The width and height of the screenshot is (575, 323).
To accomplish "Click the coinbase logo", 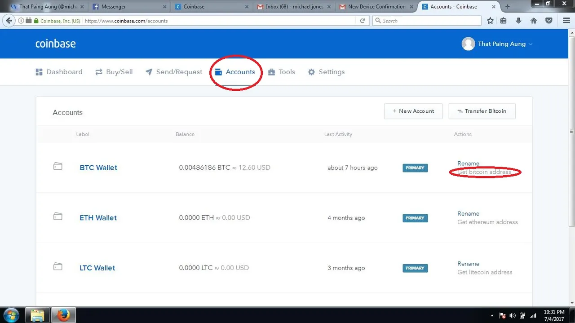I will 55,44.
